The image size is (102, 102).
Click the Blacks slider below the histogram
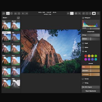91,28
